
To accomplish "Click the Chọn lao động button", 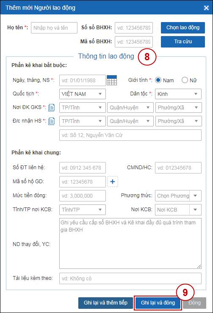I will (183, 28).
